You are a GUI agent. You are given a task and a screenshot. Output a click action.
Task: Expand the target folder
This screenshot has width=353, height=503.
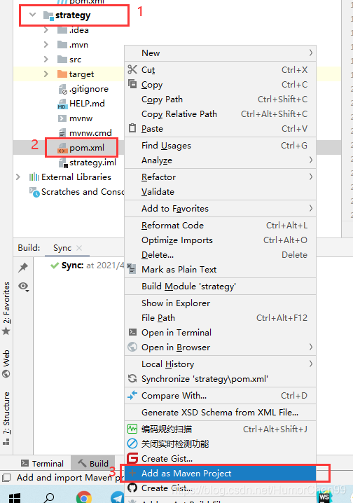46,74
